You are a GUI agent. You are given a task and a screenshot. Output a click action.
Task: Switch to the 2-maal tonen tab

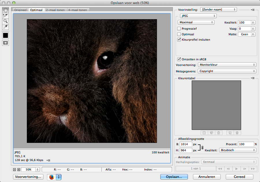coord(56,10)
